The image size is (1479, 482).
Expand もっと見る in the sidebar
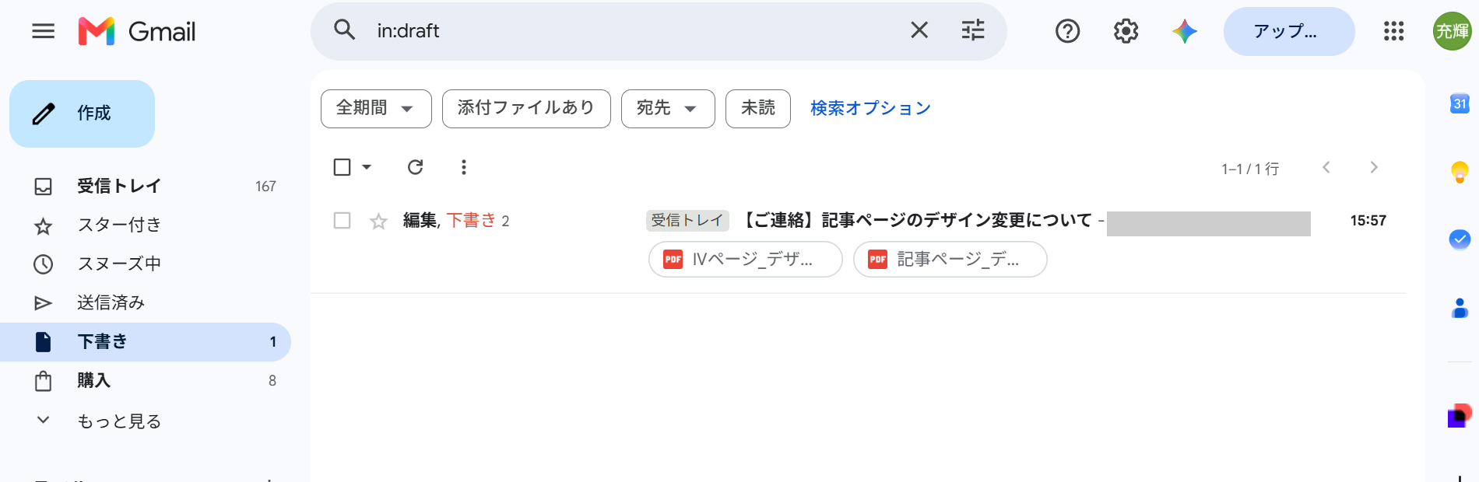(x=118, y=421)
